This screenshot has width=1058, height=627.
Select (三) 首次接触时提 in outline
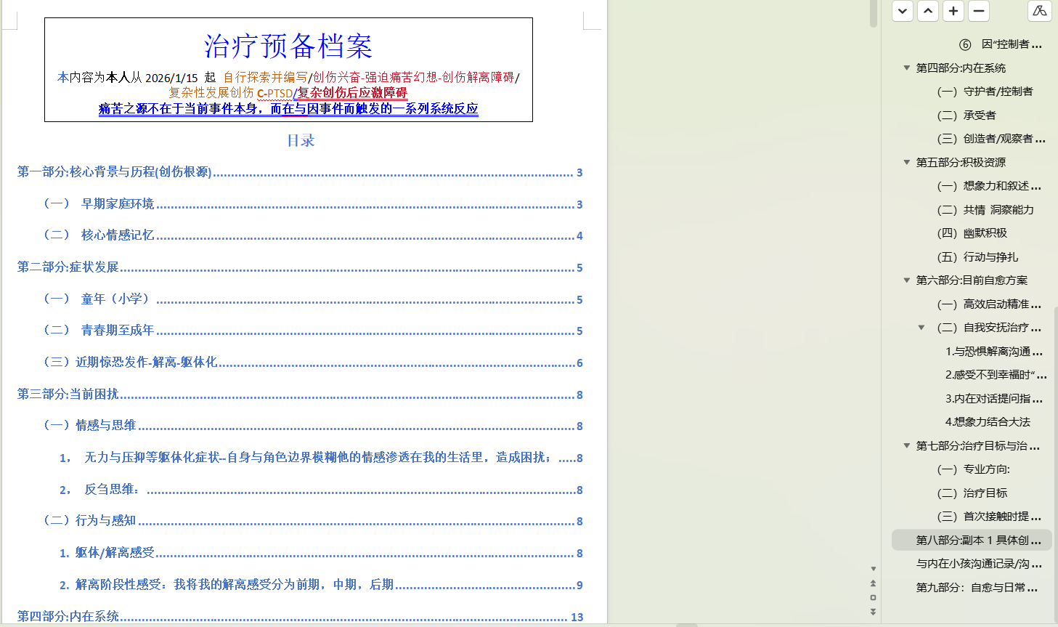990,517
